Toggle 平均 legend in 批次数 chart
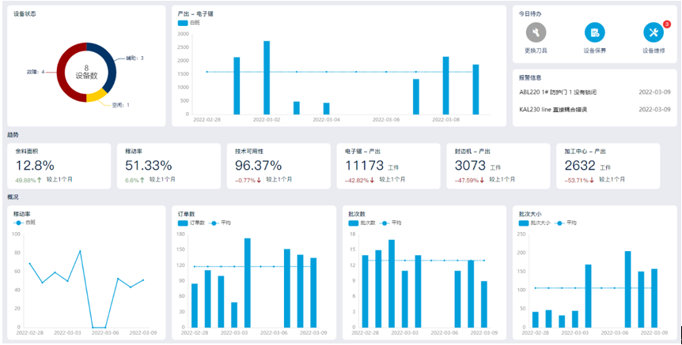Image resolution: width=682 pixels, height=345 pixels. coord(391,223)
